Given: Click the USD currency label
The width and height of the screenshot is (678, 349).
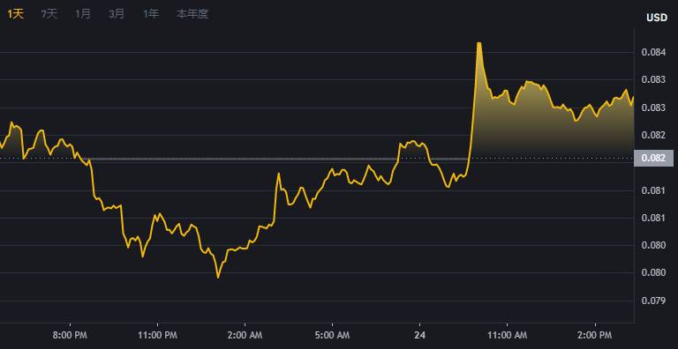Looking at the screenshot, I should click(x=657, y=18).
